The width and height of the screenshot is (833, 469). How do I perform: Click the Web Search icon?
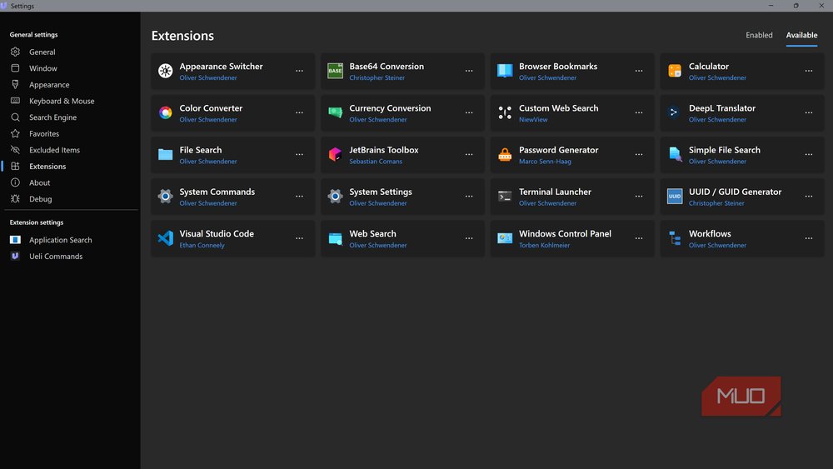tap(335, 238)
